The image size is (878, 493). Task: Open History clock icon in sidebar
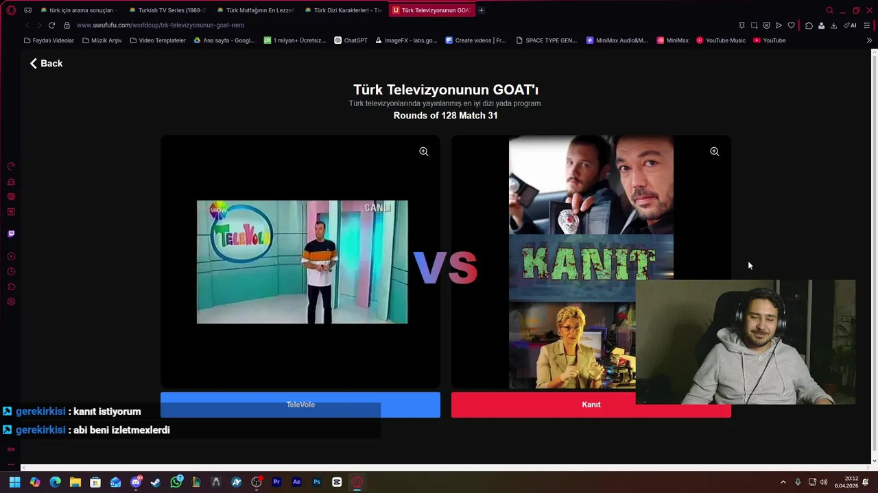coord(11,271)
